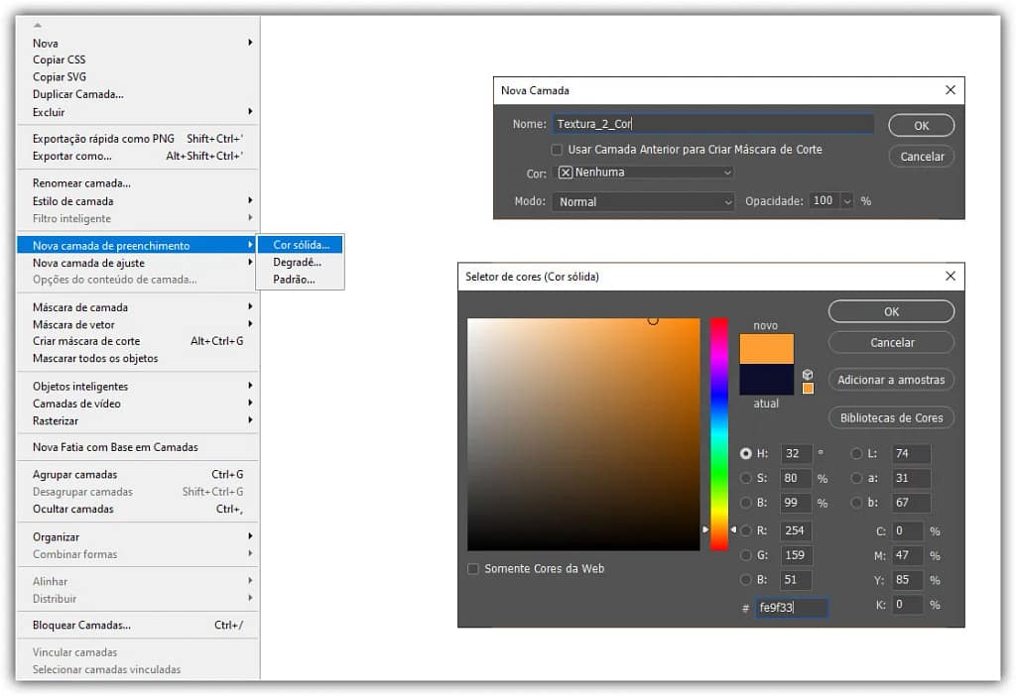Click Cancelar in the Nova Camada dialog

(x=921, y=157)
